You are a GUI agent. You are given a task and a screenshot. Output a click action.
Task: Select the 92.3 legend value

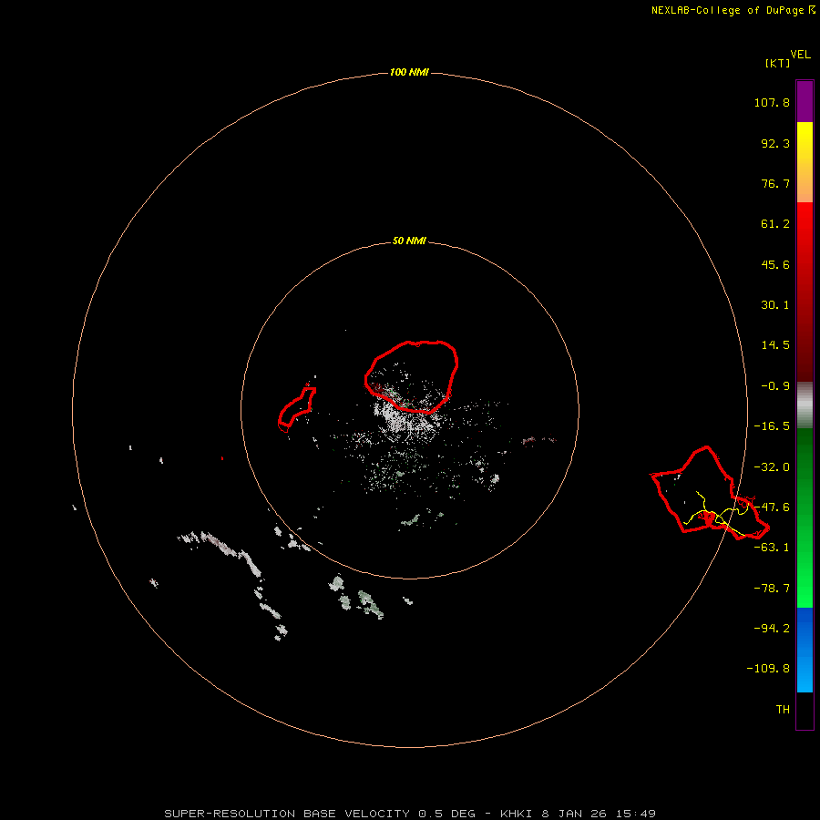point(775,143)
